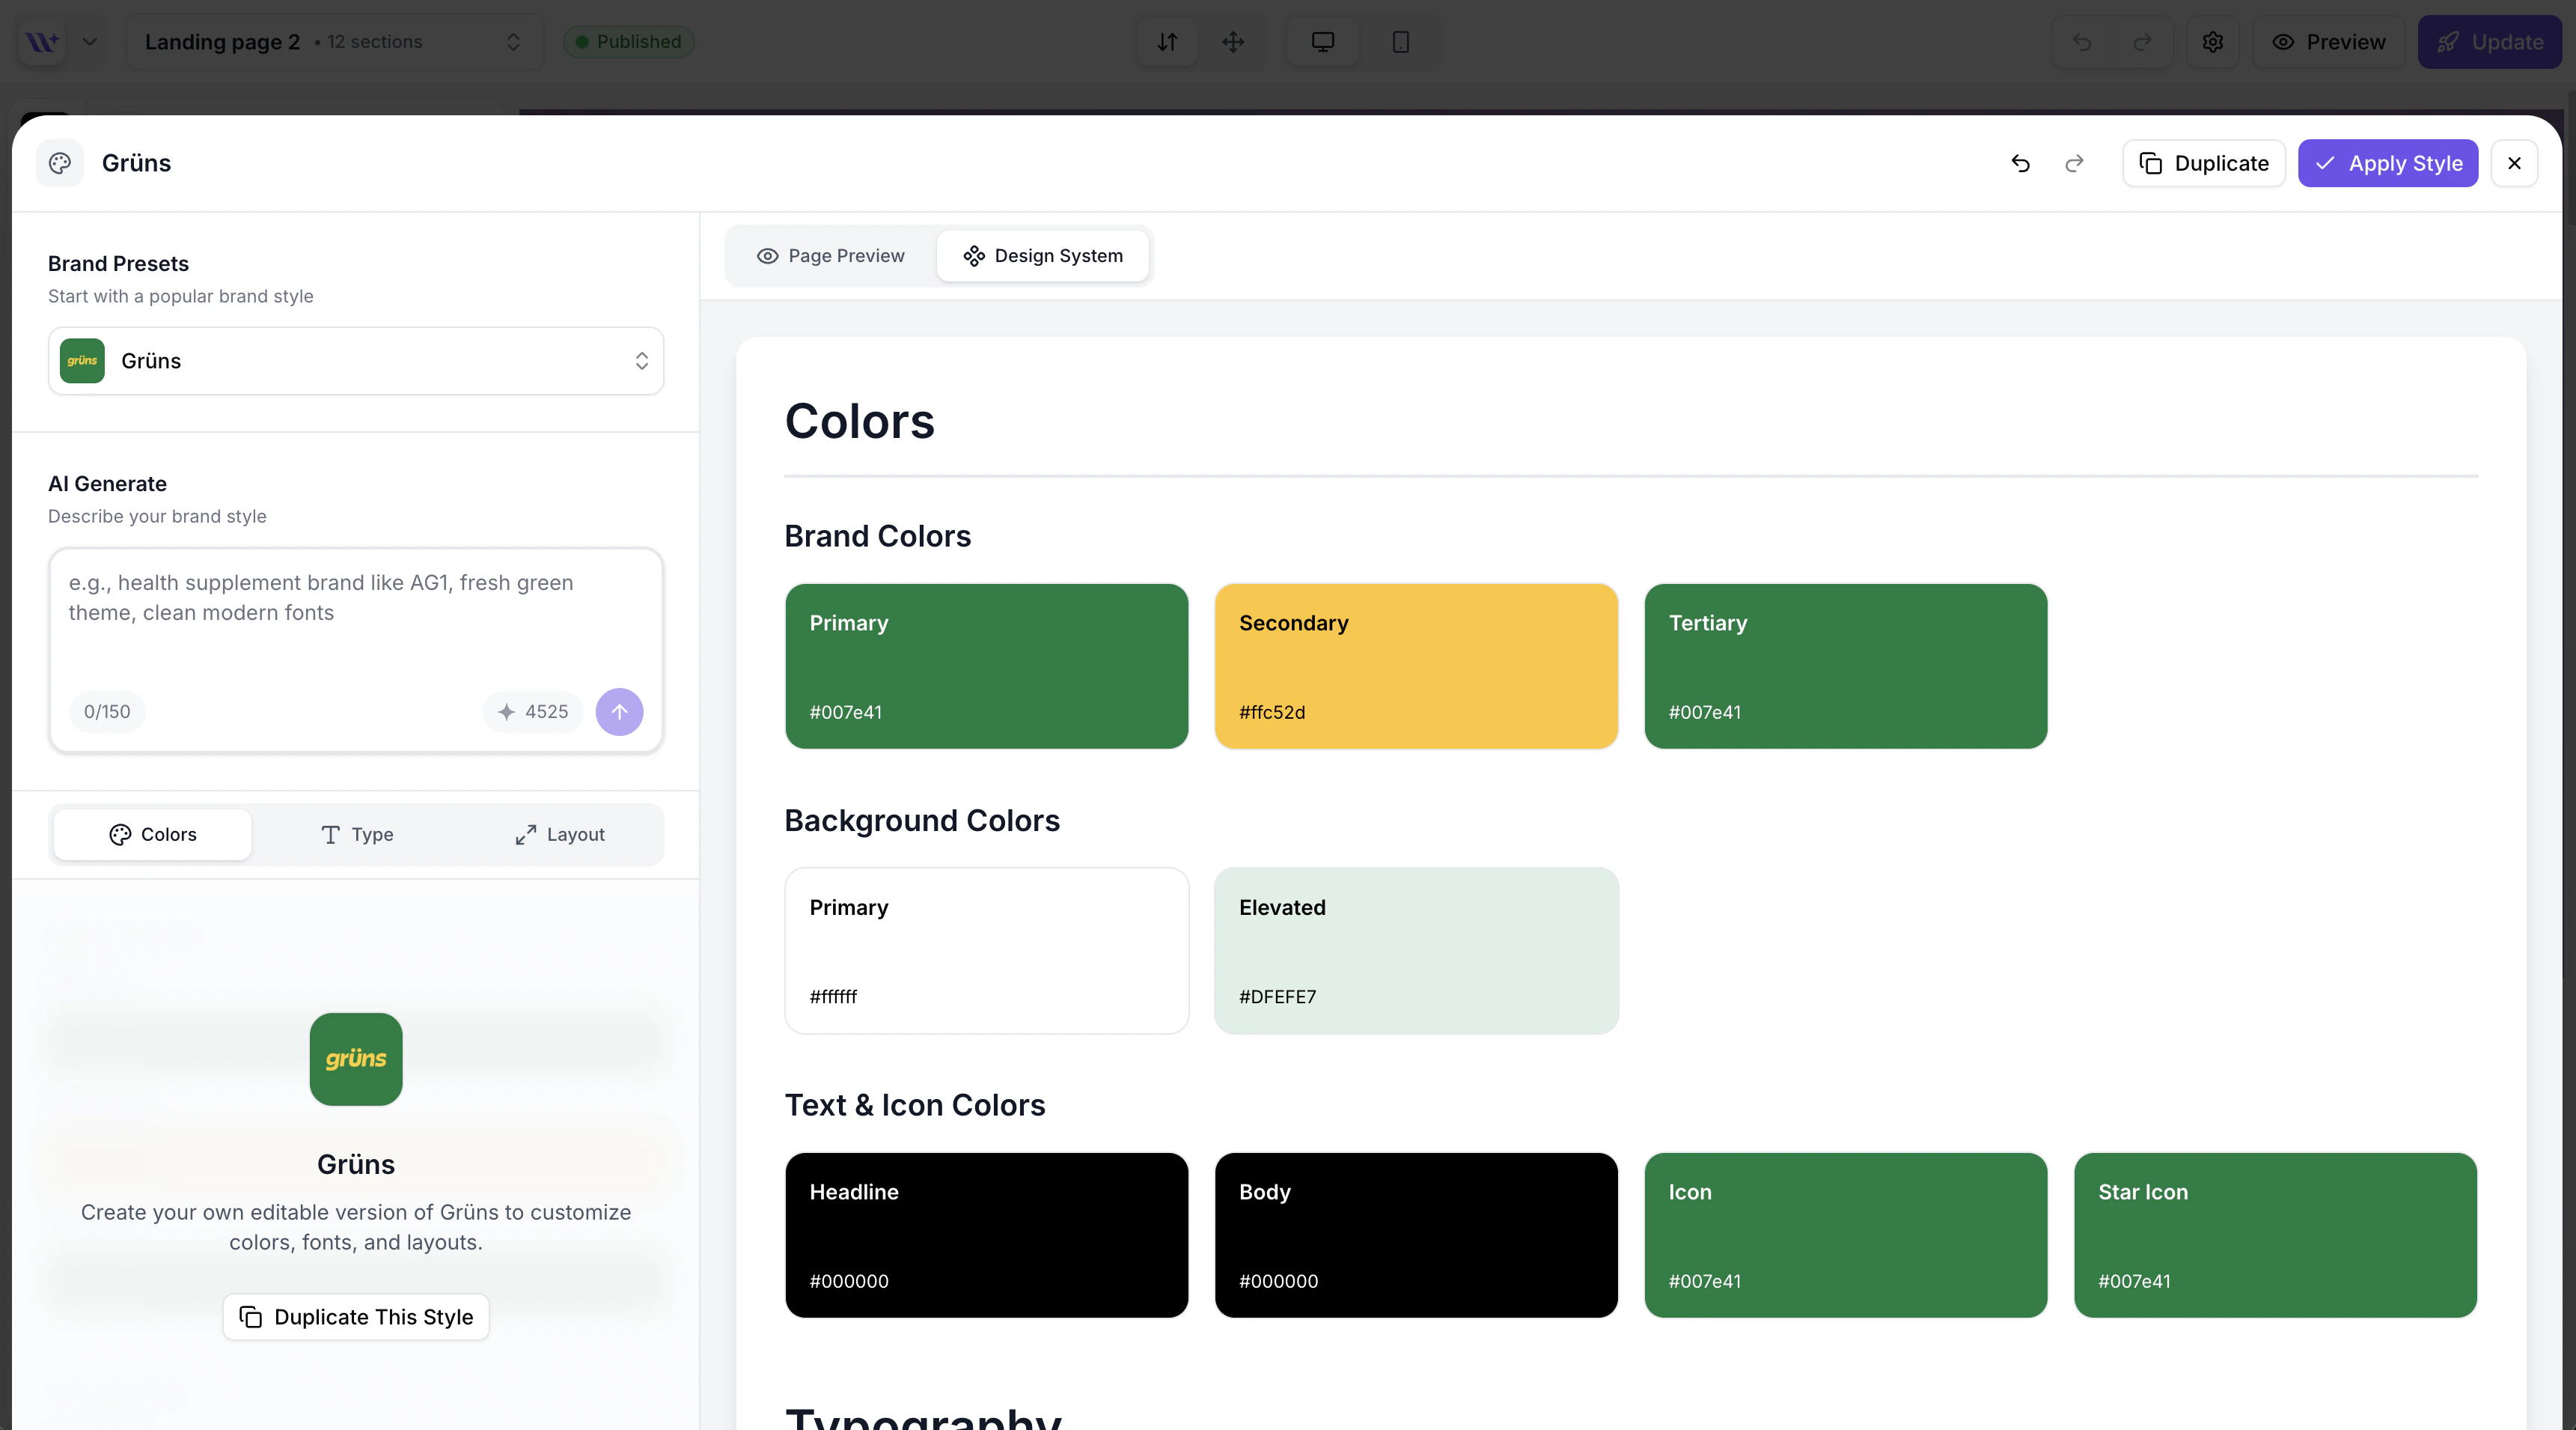Click the sparkle credits badge 4525
This screenshot has width=2576, height=1430.
[x=533, y=711]
